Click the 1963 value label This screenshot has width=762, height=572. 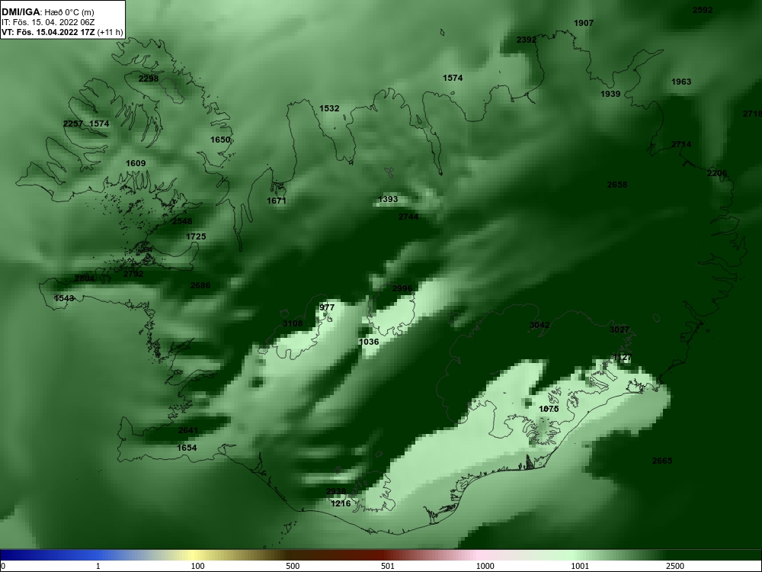680,82
